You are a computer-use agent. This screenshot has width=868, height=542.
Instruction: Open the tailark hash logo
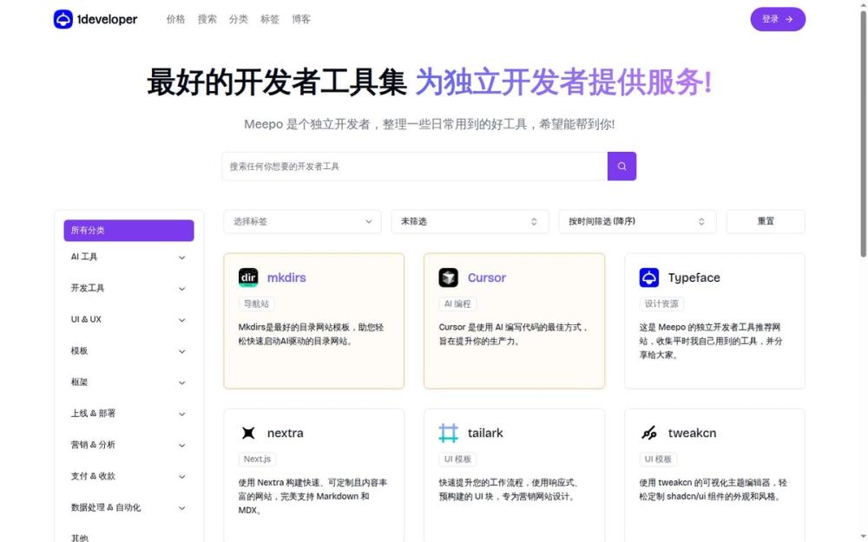(x=449, y=433)
